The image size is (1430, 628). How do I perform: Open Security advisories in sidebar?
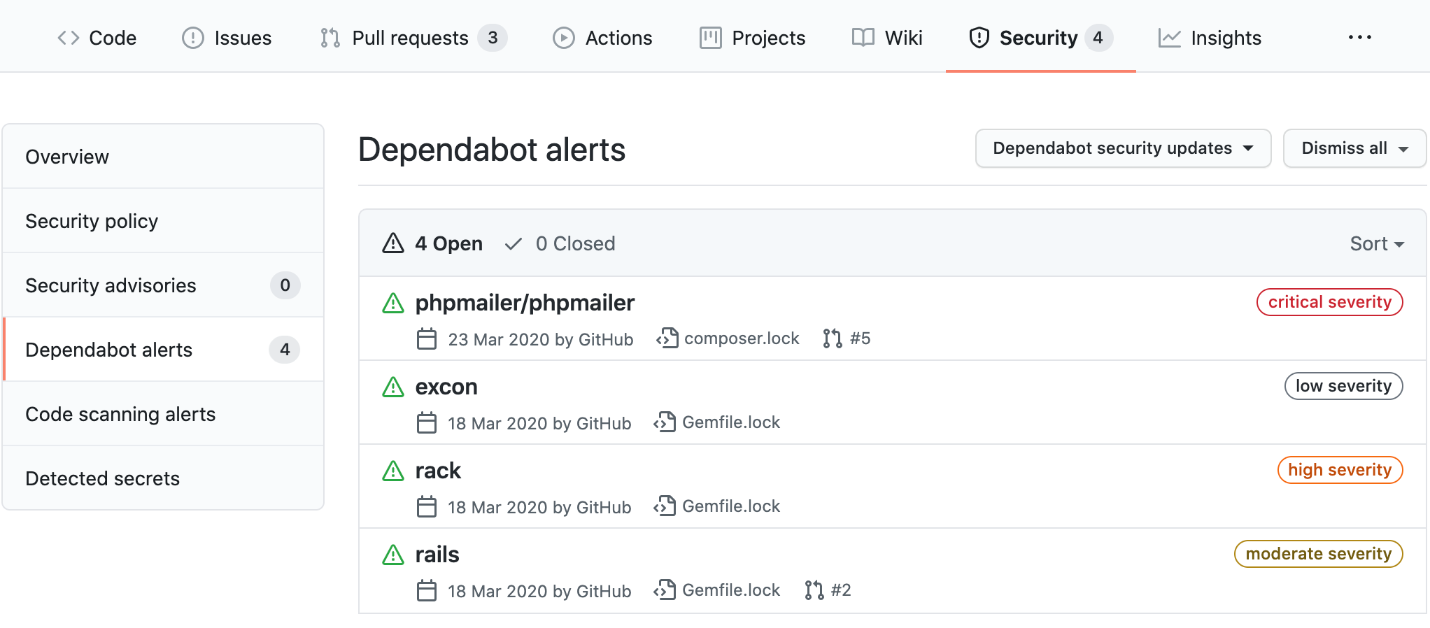[x=163, y=285]
